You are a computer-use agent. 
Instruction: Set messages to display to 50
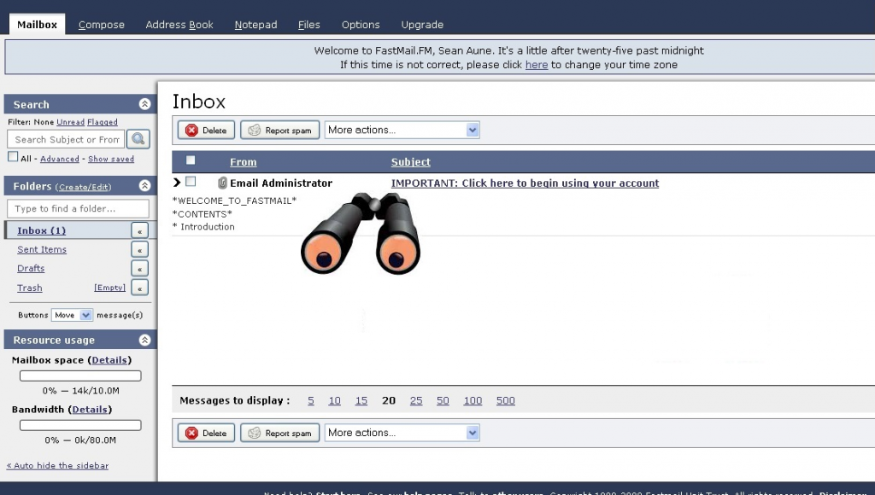(x=443, y=400)
